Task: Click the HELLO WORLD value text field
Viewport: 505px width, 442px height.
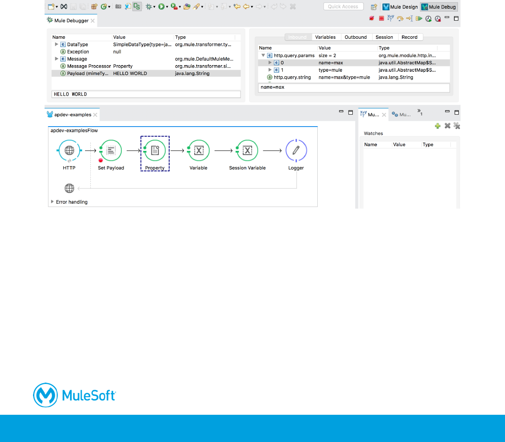Action: pos(146,94)
